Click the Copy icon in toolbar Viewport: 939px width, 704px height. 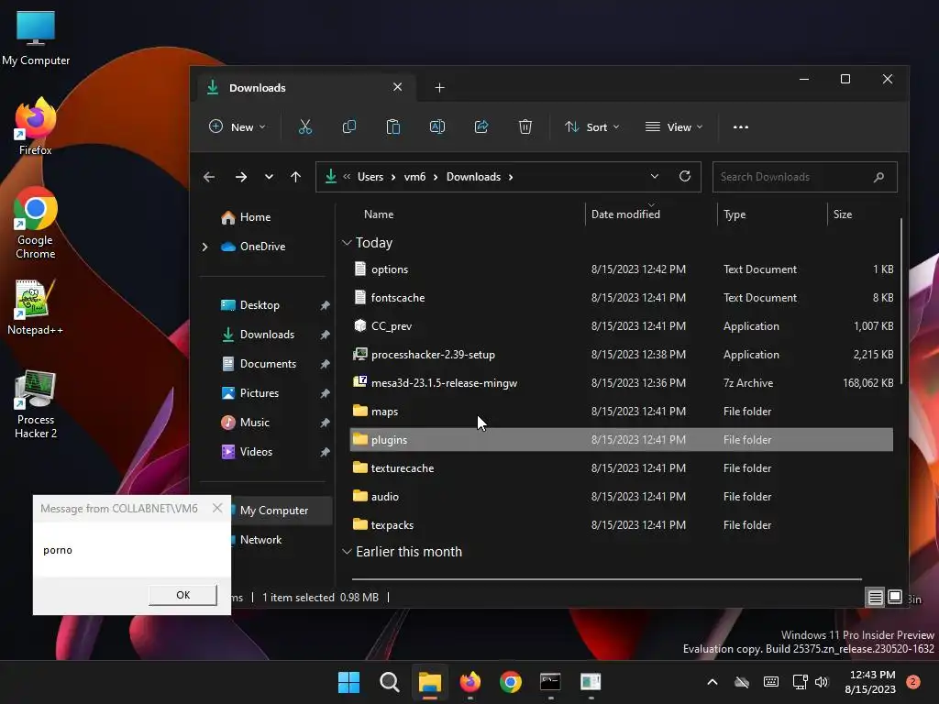pyautogui.click(x=349, y=126)
